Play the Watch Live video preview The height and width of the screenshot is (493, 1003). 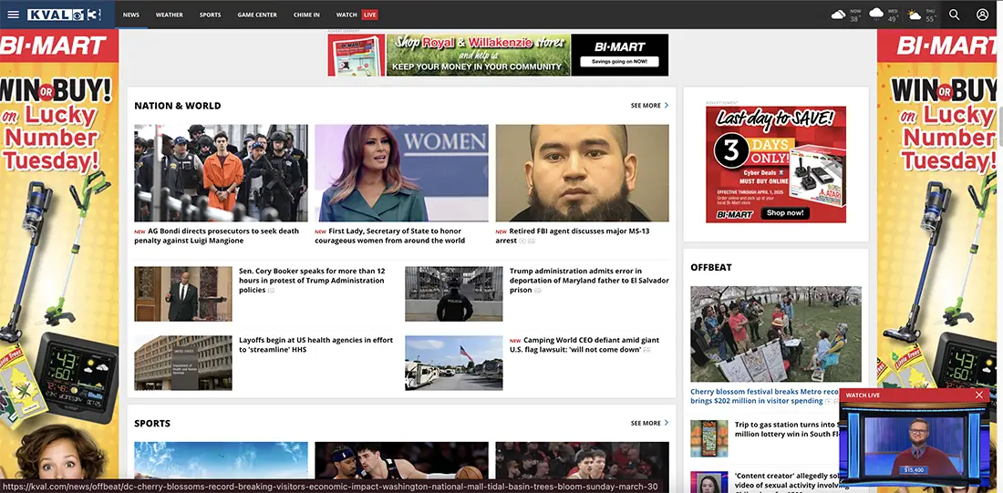tap(914, 445)
